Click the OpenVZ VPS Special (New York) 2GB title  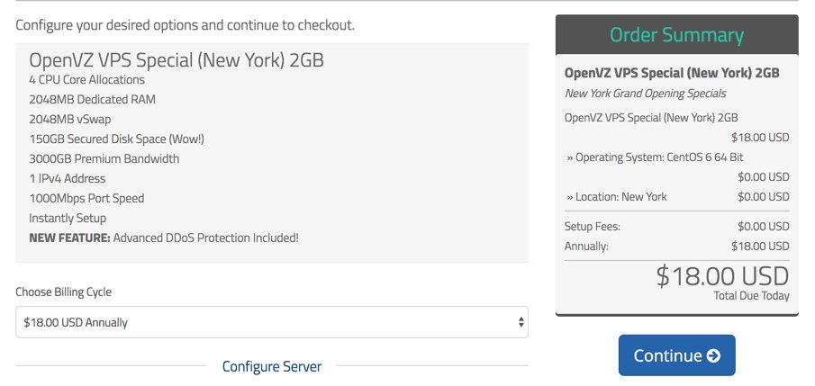pos(177,60)
